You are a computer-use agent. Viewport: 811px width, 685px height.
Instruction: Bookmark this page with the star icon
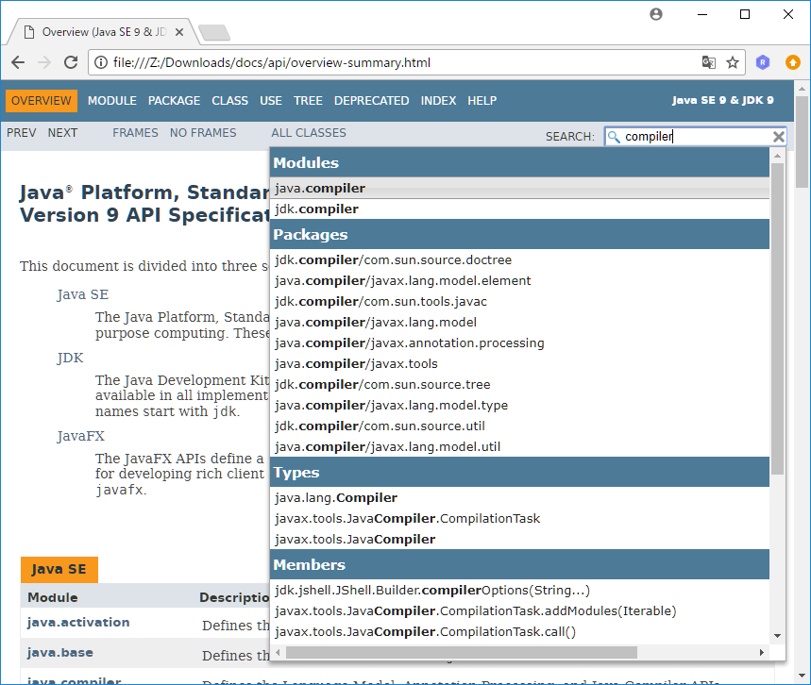(x=733, y=62)
